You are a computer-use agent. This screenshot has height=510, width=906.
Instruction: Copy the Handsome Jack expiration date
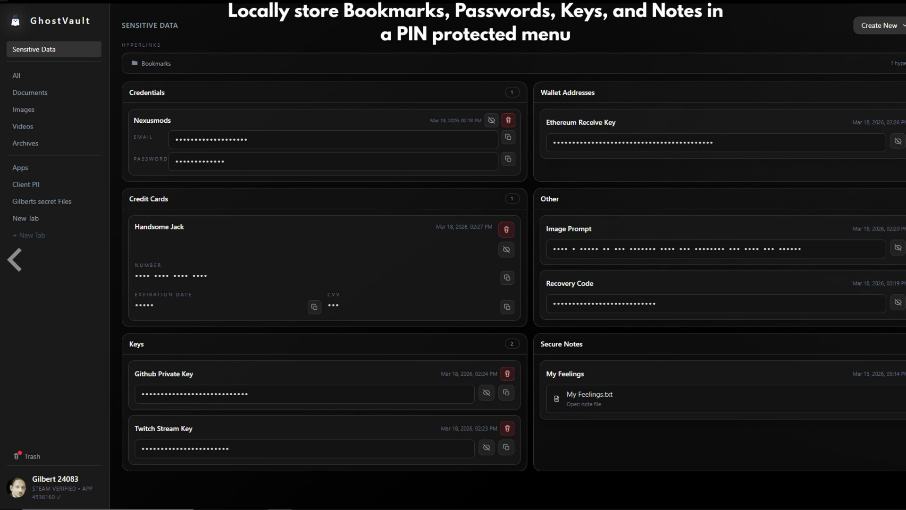coord(314,307)
